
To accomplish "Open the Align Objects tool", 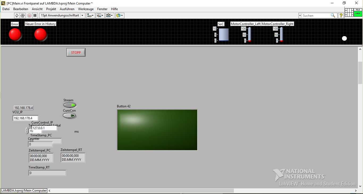I will coord(91,15).
